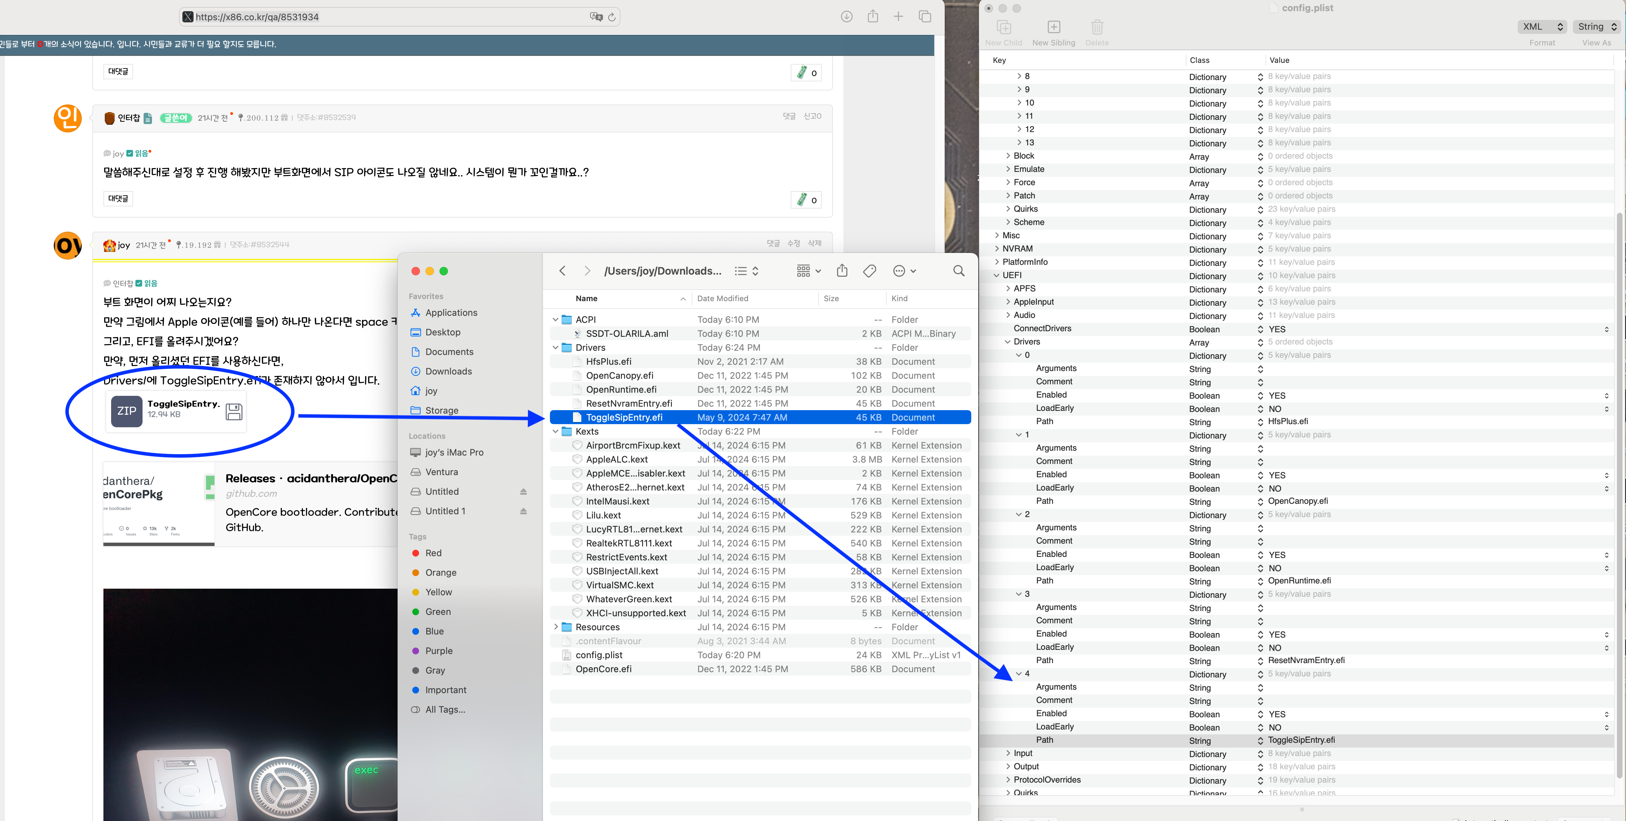Click Safari downloads icon
Image resolution: width=1626 pixels, height=821 pixels.
[x=847, y=16]
